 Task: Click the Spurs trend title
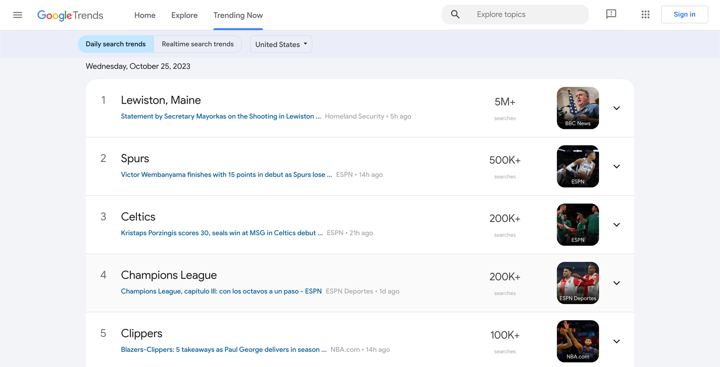[135, 158]
